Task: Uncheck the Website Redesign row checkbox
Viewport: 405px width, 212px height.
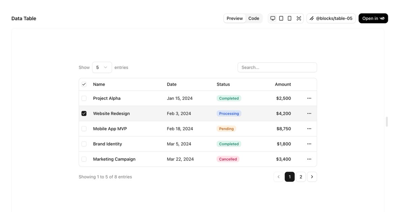Action: coord(84,113)
